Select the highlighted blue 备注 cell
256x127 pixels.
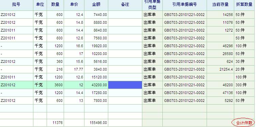[125, 85]
